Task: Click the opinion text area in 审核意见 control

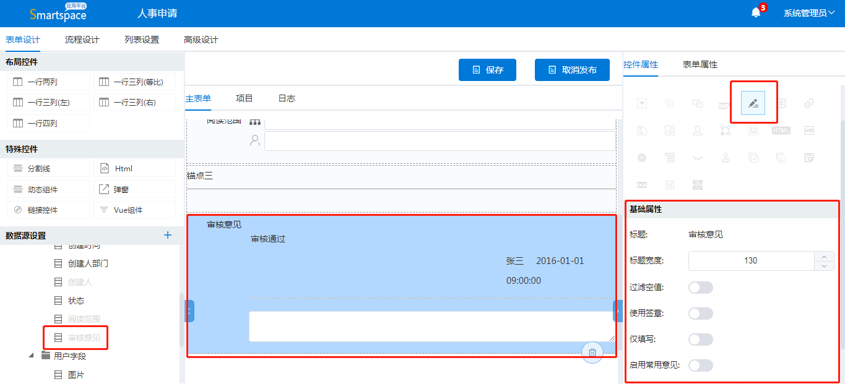Action: (432, 326)
